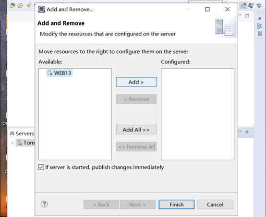Click the Tomcat server icon in Servers view
266x217 pixels.
[x=20, y=143]
